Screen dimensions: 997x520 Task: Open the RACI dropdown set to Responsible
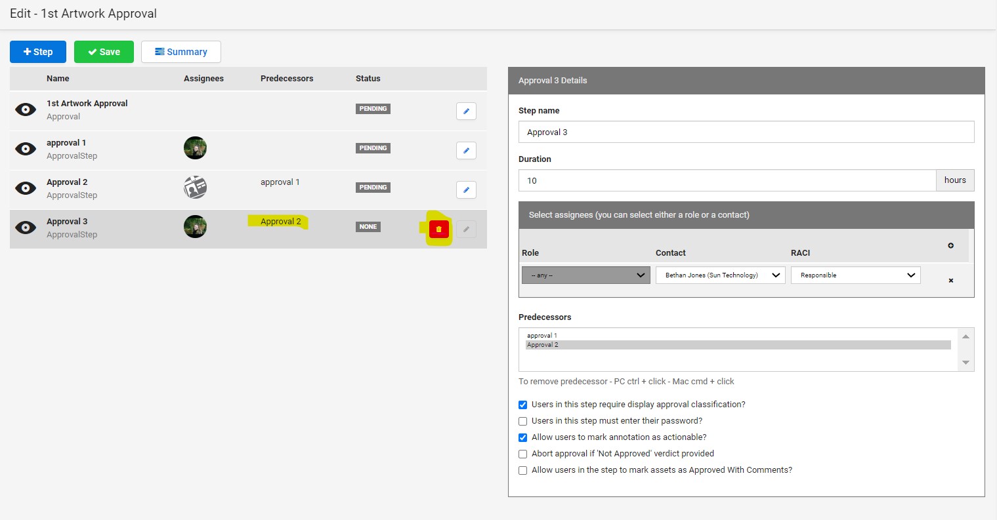click(x=855, y=275)
